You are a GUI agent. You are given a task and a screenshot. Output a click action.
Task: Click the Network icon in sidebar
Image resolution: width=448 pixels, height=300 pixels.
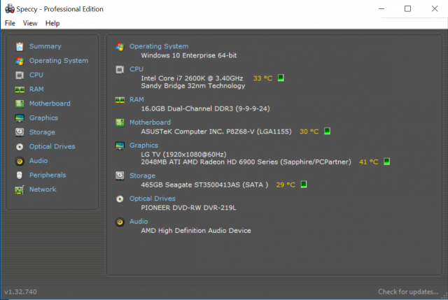[20, 190]
